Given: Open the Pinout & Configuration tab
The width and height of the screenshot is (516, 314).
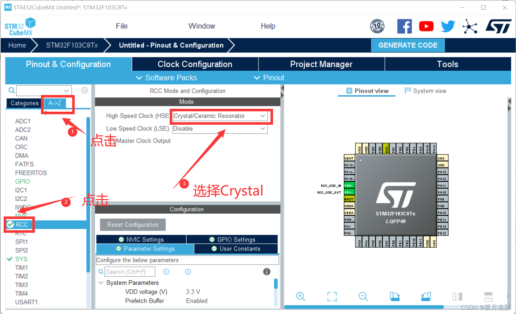Looking at the screenshot, I should (69, 64).
